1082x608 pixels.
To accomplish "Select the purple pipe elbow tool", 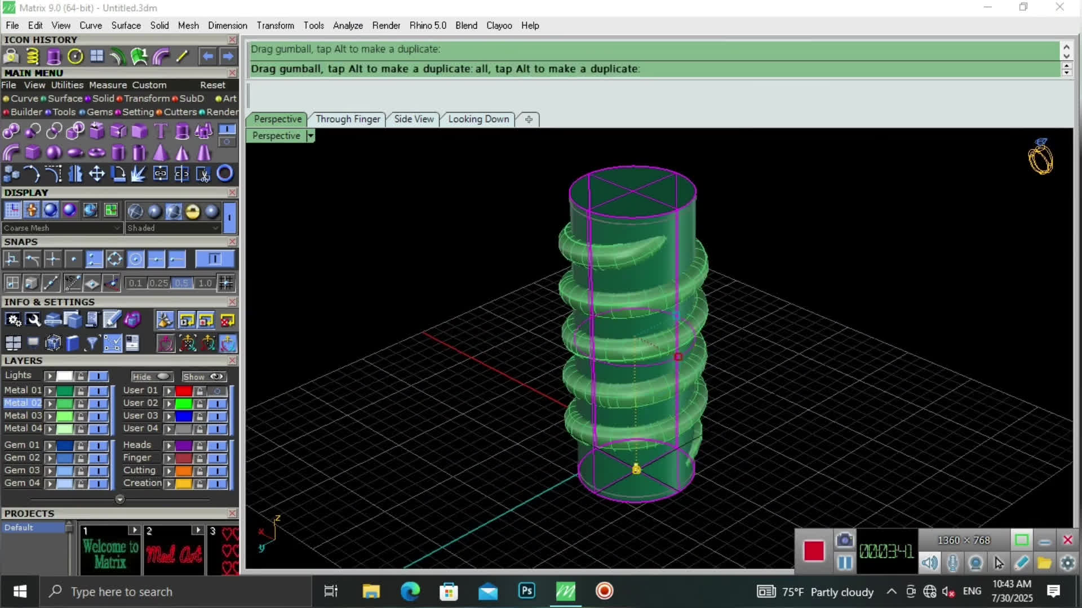I will [11, 153].
